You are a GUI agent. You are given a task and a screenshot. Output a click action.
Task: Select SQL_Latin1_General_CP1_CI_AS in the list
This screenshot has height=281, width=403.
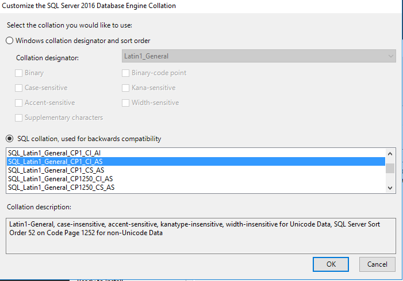(x=196, y=162)
